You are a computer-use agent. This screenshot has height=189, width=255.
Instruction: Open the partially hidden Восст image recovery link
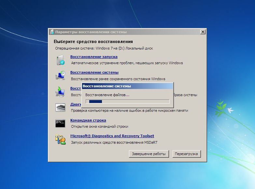coord(76,88)
